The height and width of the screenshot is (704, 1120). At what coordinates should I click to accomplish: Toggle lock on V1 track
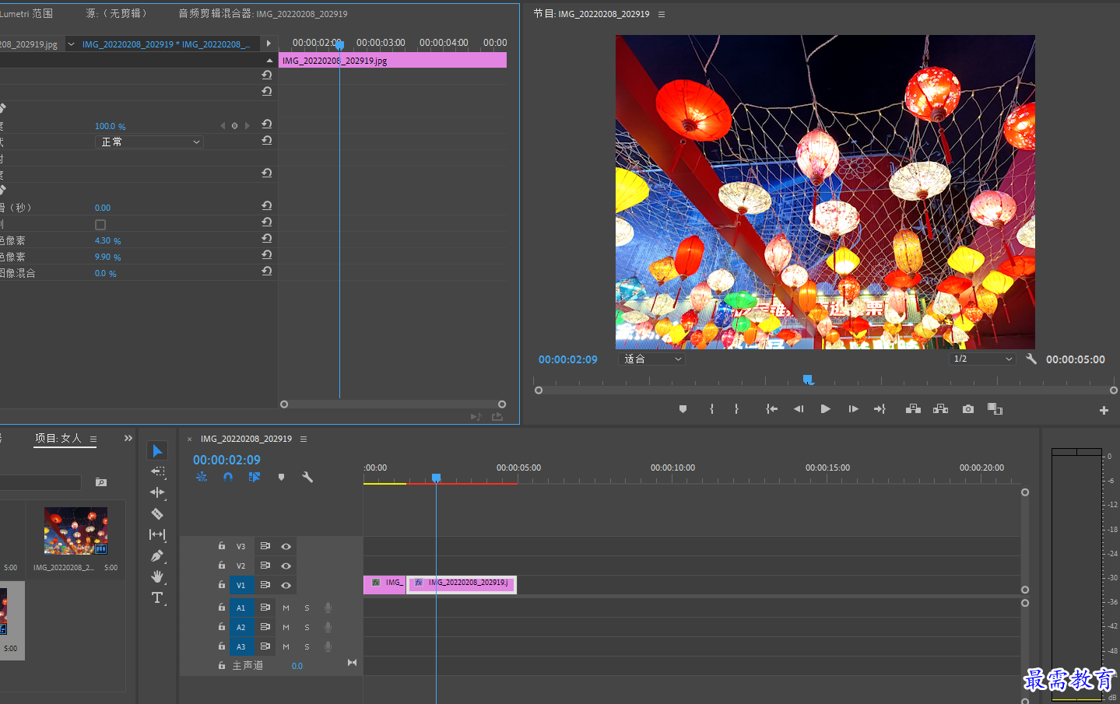(222, 585)
